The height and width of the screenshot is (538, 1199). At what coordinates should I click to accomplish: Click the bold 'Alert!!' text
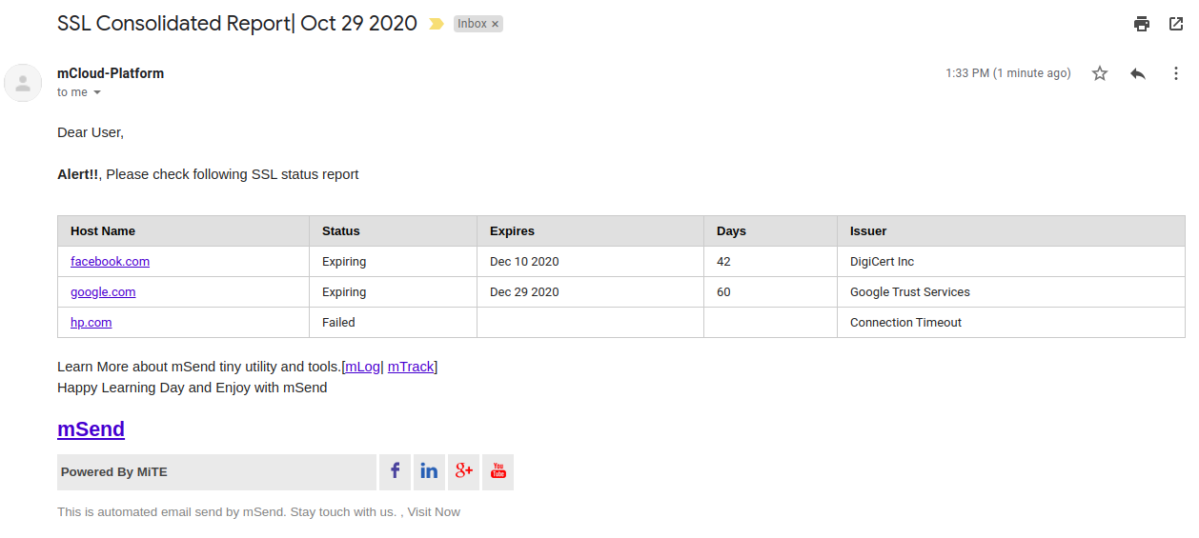click(x=77, y=174)
